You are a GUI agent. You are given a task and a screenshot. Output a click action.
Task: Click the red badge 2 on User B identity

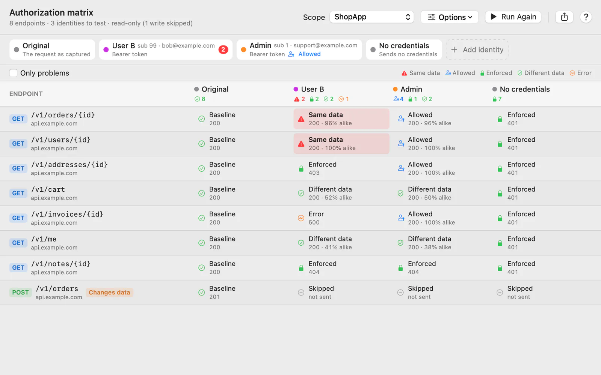tap(223, 49)
